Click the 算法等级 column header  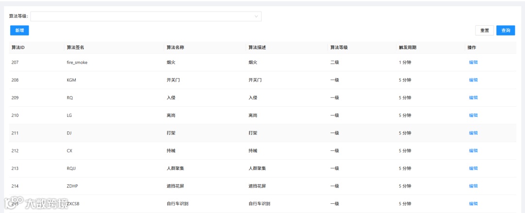(339, 48)
